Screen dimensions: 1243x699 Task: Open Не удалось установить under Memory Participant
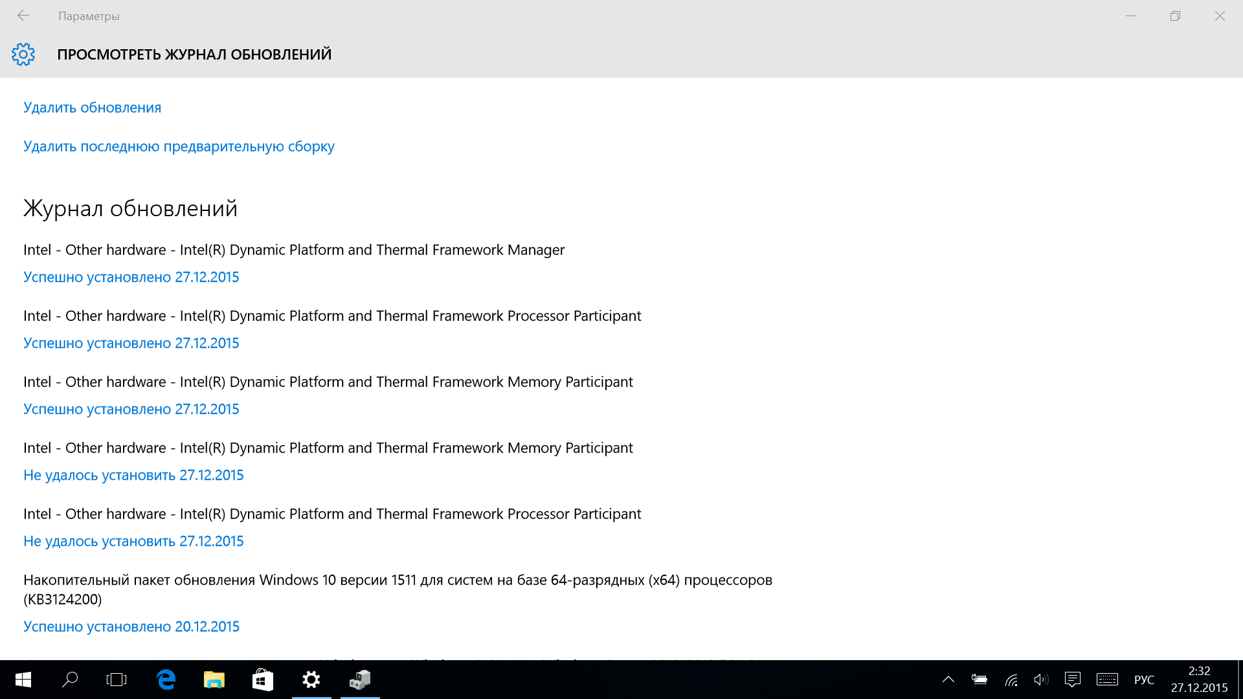(133, 475)
